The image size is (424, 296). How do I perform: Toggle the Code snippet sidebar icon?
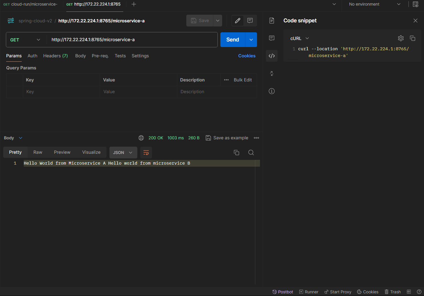(x=272, y=56)
